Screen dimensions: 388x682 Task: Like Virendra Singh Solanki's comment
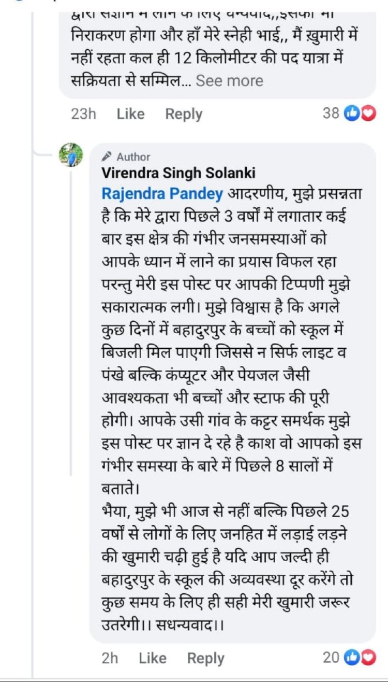[153, 658]
